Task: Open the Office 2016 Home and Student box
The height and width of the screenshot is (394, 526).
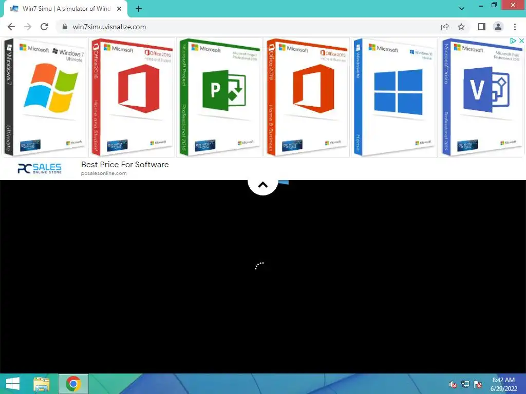Action: point(132,97)
